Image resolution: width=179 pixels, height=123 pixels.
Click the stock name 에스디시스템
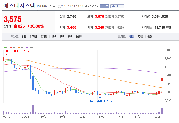(x=19, y=6)
